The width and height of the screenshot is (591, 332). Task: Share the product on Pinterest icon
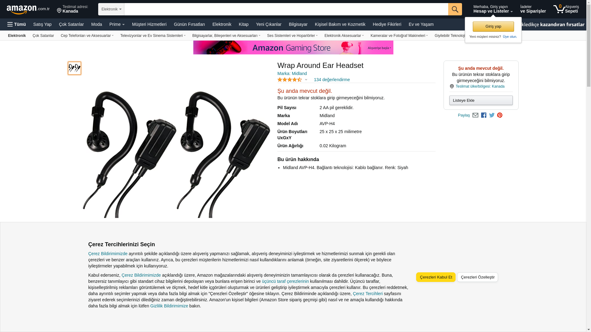coord(500,115)
